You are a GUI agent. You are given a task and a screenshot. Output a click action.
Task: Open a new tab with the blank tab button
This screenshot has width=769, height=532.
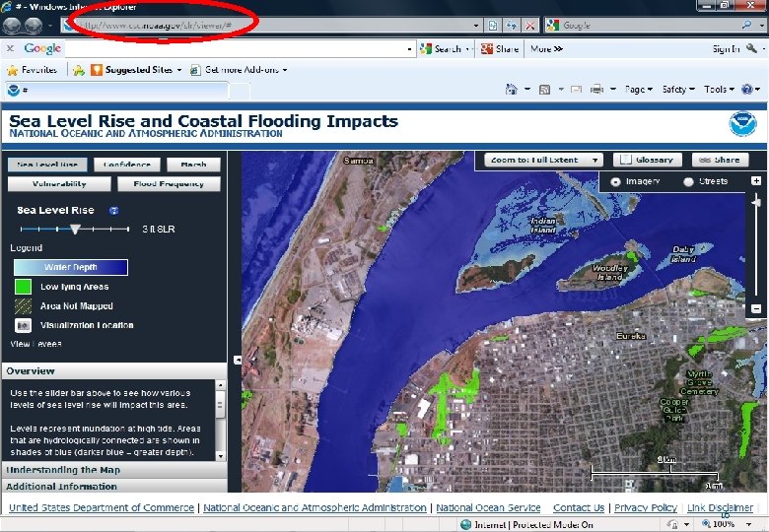click(x=240, y=91)
